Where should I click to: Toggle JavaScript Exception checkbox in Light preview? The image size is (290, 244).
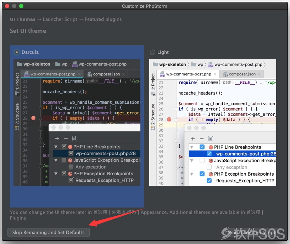(202, 160)
